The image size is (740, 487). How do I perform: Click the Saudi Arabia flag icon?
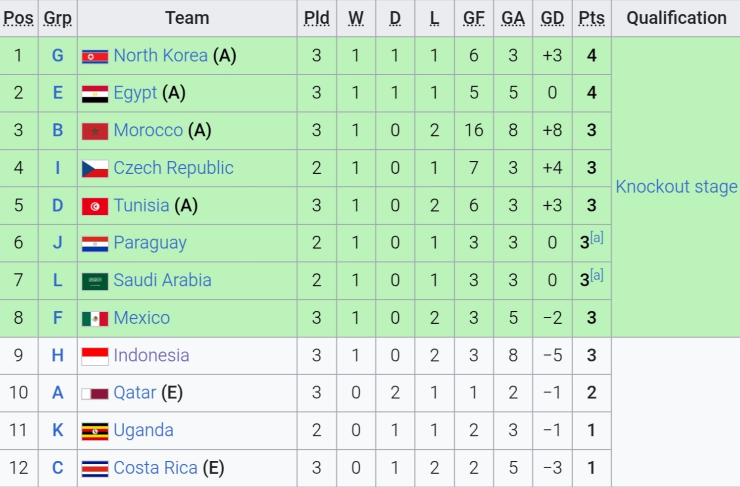point(95,281)
